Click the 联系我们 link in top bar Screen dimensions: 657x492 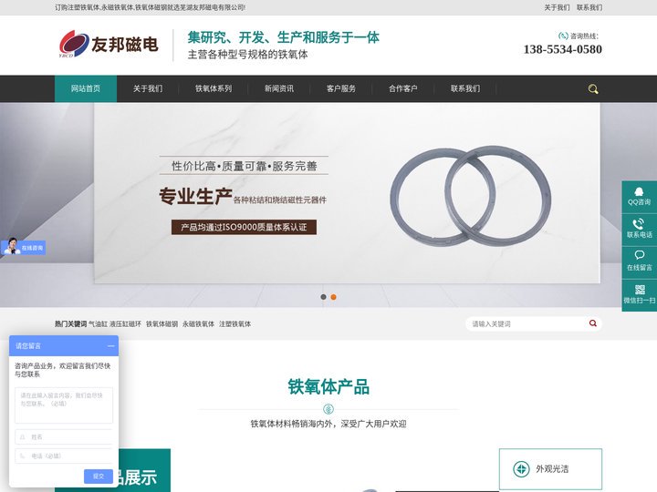[589, 7]
